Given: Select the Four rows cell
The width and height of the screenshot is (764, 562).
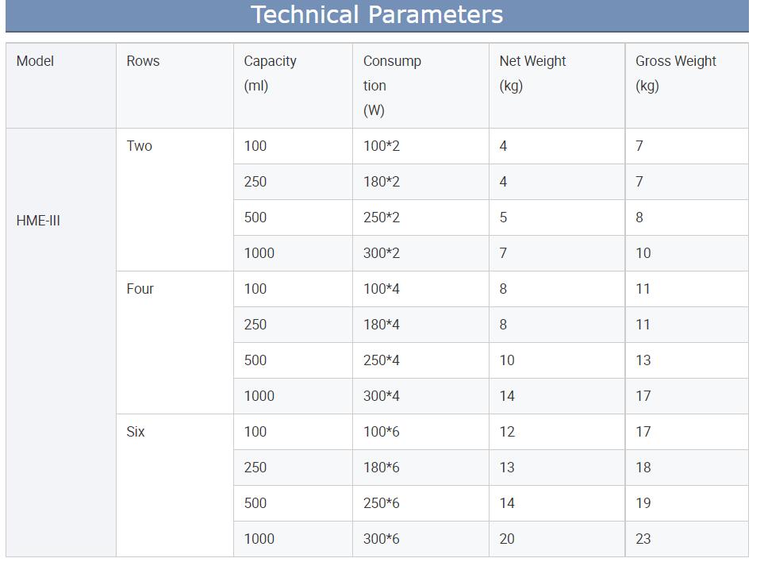Looking at the screenshot, I should click(140, 289).
